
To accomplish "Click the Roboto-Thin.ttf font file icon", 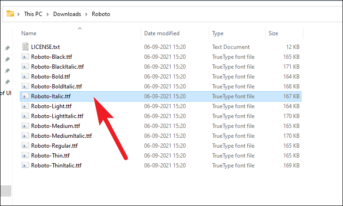I will 25,156.
